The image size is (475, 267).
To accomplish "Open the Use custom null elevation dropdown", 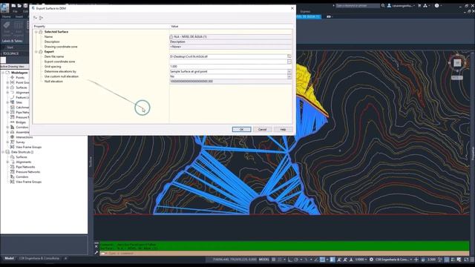I will click(289, 76).
